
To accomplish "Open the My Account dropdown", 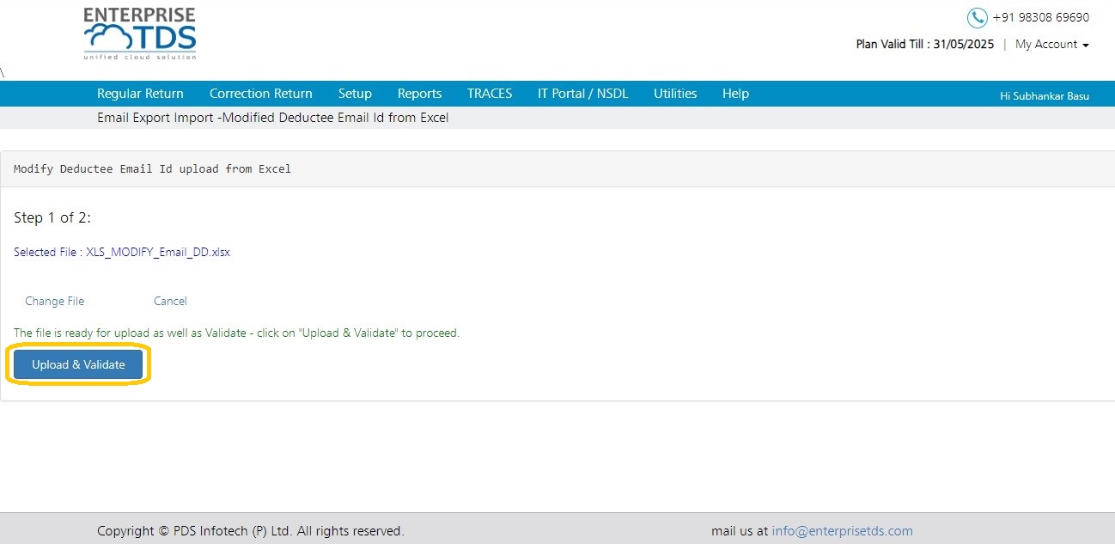I will (x=1051, y=45).
